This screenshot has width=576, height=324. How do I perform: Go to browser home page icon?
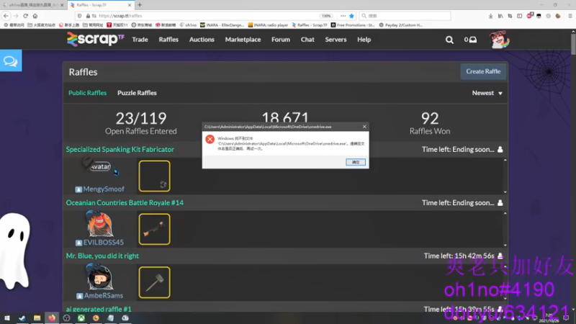click(35, 16)
